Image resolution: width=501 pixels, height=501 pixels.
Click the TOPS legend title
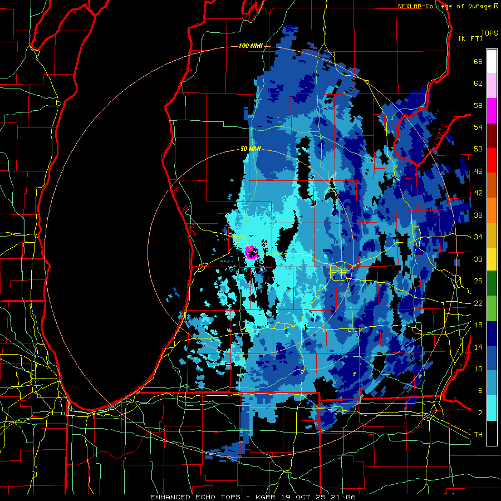pyautogui.click(x=489, y=33)
